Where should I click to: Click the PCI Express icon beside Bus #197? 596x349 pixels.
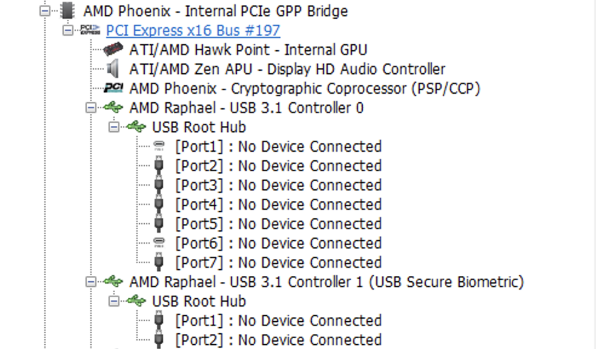[90, 30]
